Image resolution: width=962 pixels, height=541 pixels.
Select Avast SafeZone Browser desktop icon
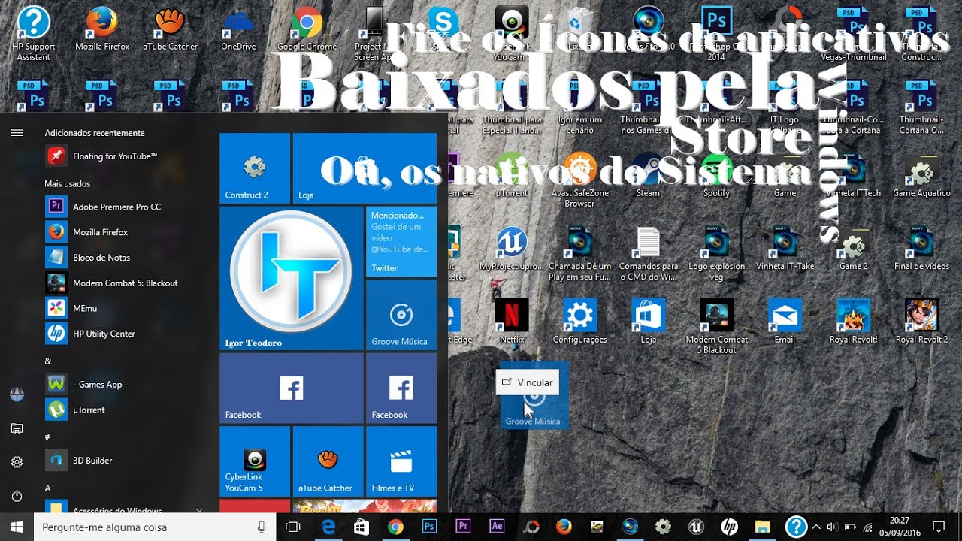coord(579,180)
